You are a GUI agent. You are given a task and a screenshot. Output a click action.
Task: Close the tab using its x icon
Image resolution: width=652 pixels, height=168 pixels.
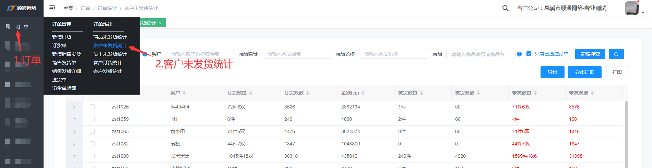point(160,23)
